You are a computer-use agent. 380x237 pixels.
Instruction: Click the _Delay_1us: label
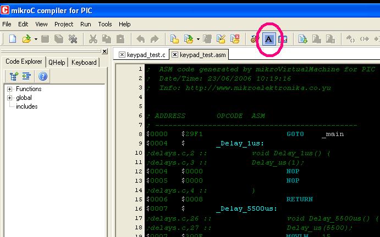[240, 144]
